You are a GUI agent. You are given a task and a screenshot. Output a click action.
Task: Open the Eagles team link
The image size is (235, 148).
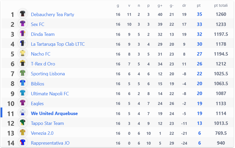pos(37,104)
